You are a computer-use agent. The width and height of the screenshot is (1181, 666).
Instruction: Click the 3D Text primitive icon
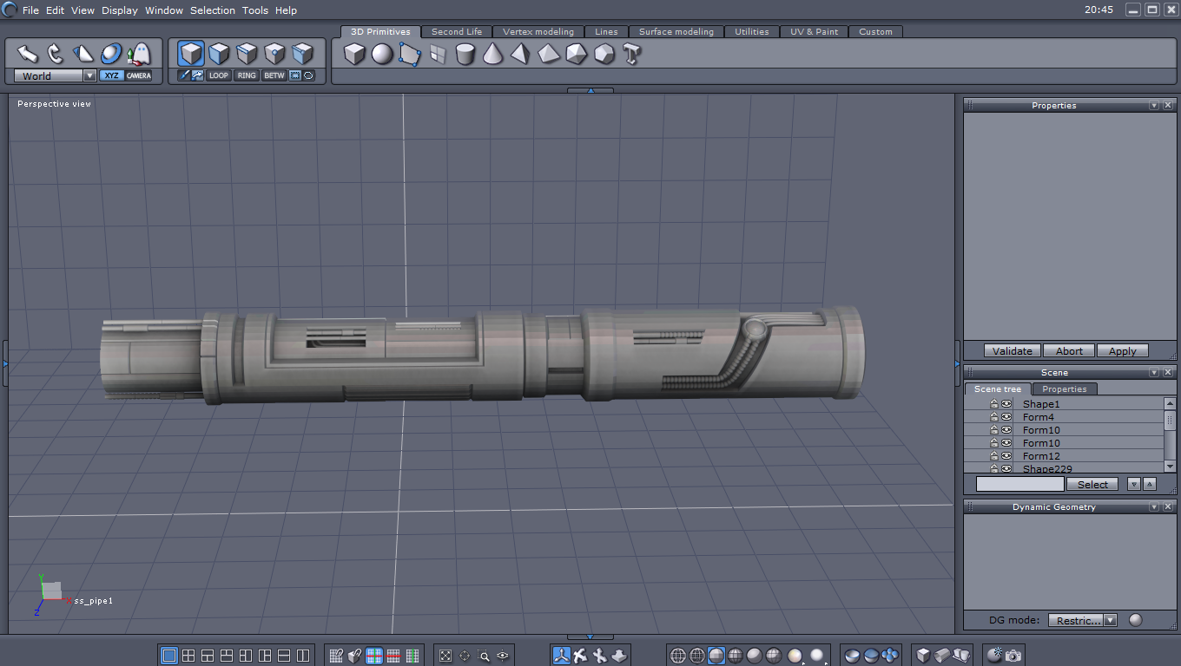(x=631, y=55)
